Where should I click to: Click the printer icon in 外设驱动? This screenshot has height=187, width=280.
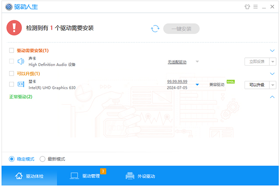click(x=130, y=176)
